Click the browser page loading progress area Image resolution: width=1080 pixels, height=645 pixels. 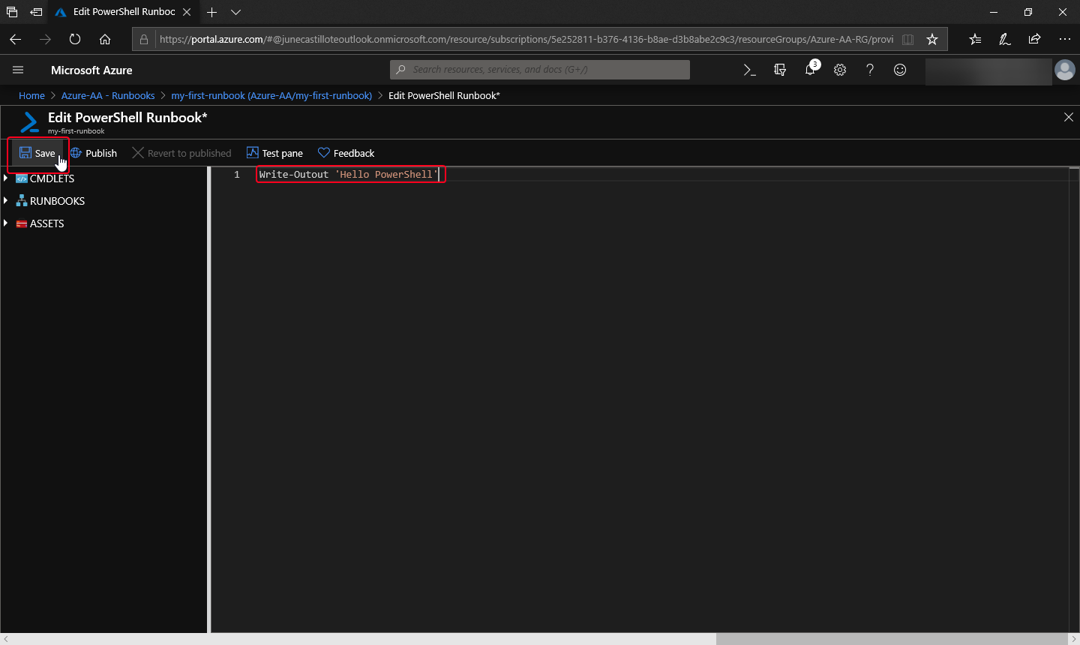click(74, 39)
